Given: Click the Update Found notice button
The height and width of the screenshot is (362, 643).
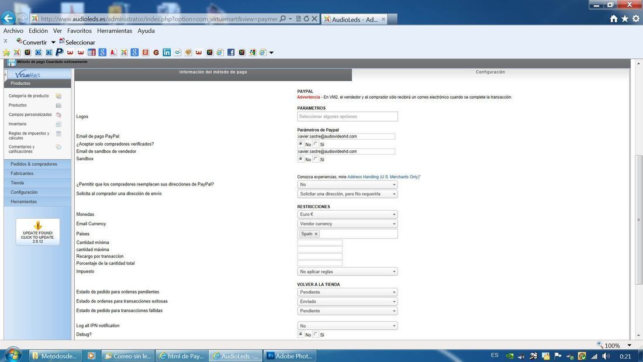Looking at the screenshot, I should [38, 232].
